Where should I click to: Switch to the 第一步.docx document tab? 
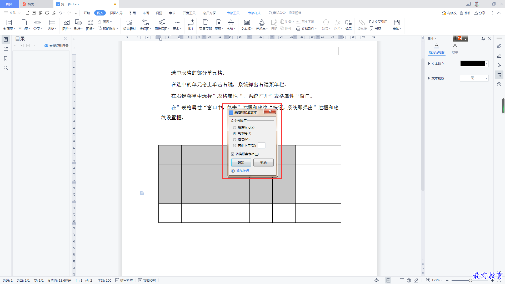86,4
